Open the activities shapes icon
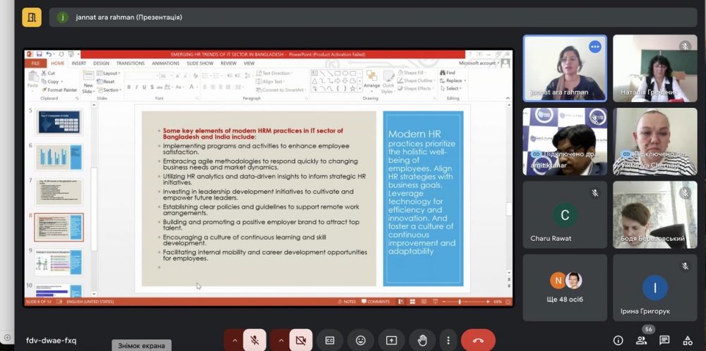Image resolution: width=706 pixels, height=351 pixels. pyautogui.click(x=688, y=340)
